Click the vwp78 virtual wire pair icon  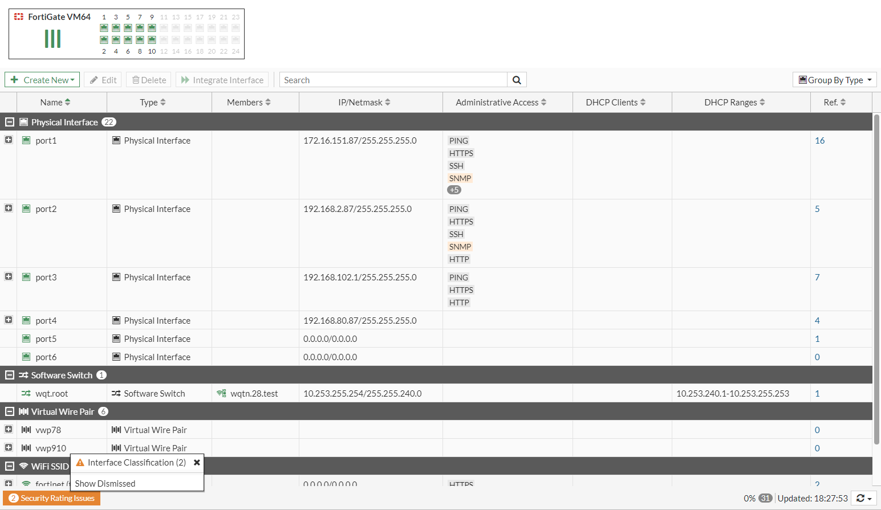(26, 430)
